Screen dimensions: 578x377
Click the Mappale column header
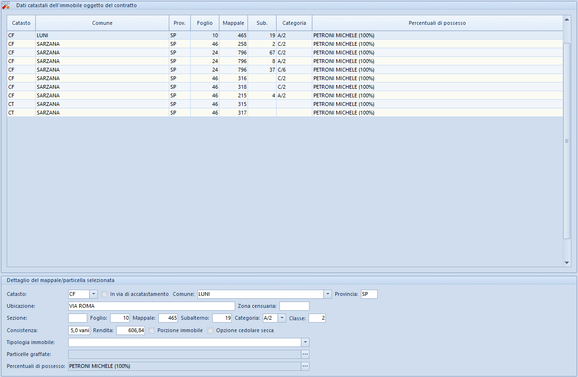point(234,23)
